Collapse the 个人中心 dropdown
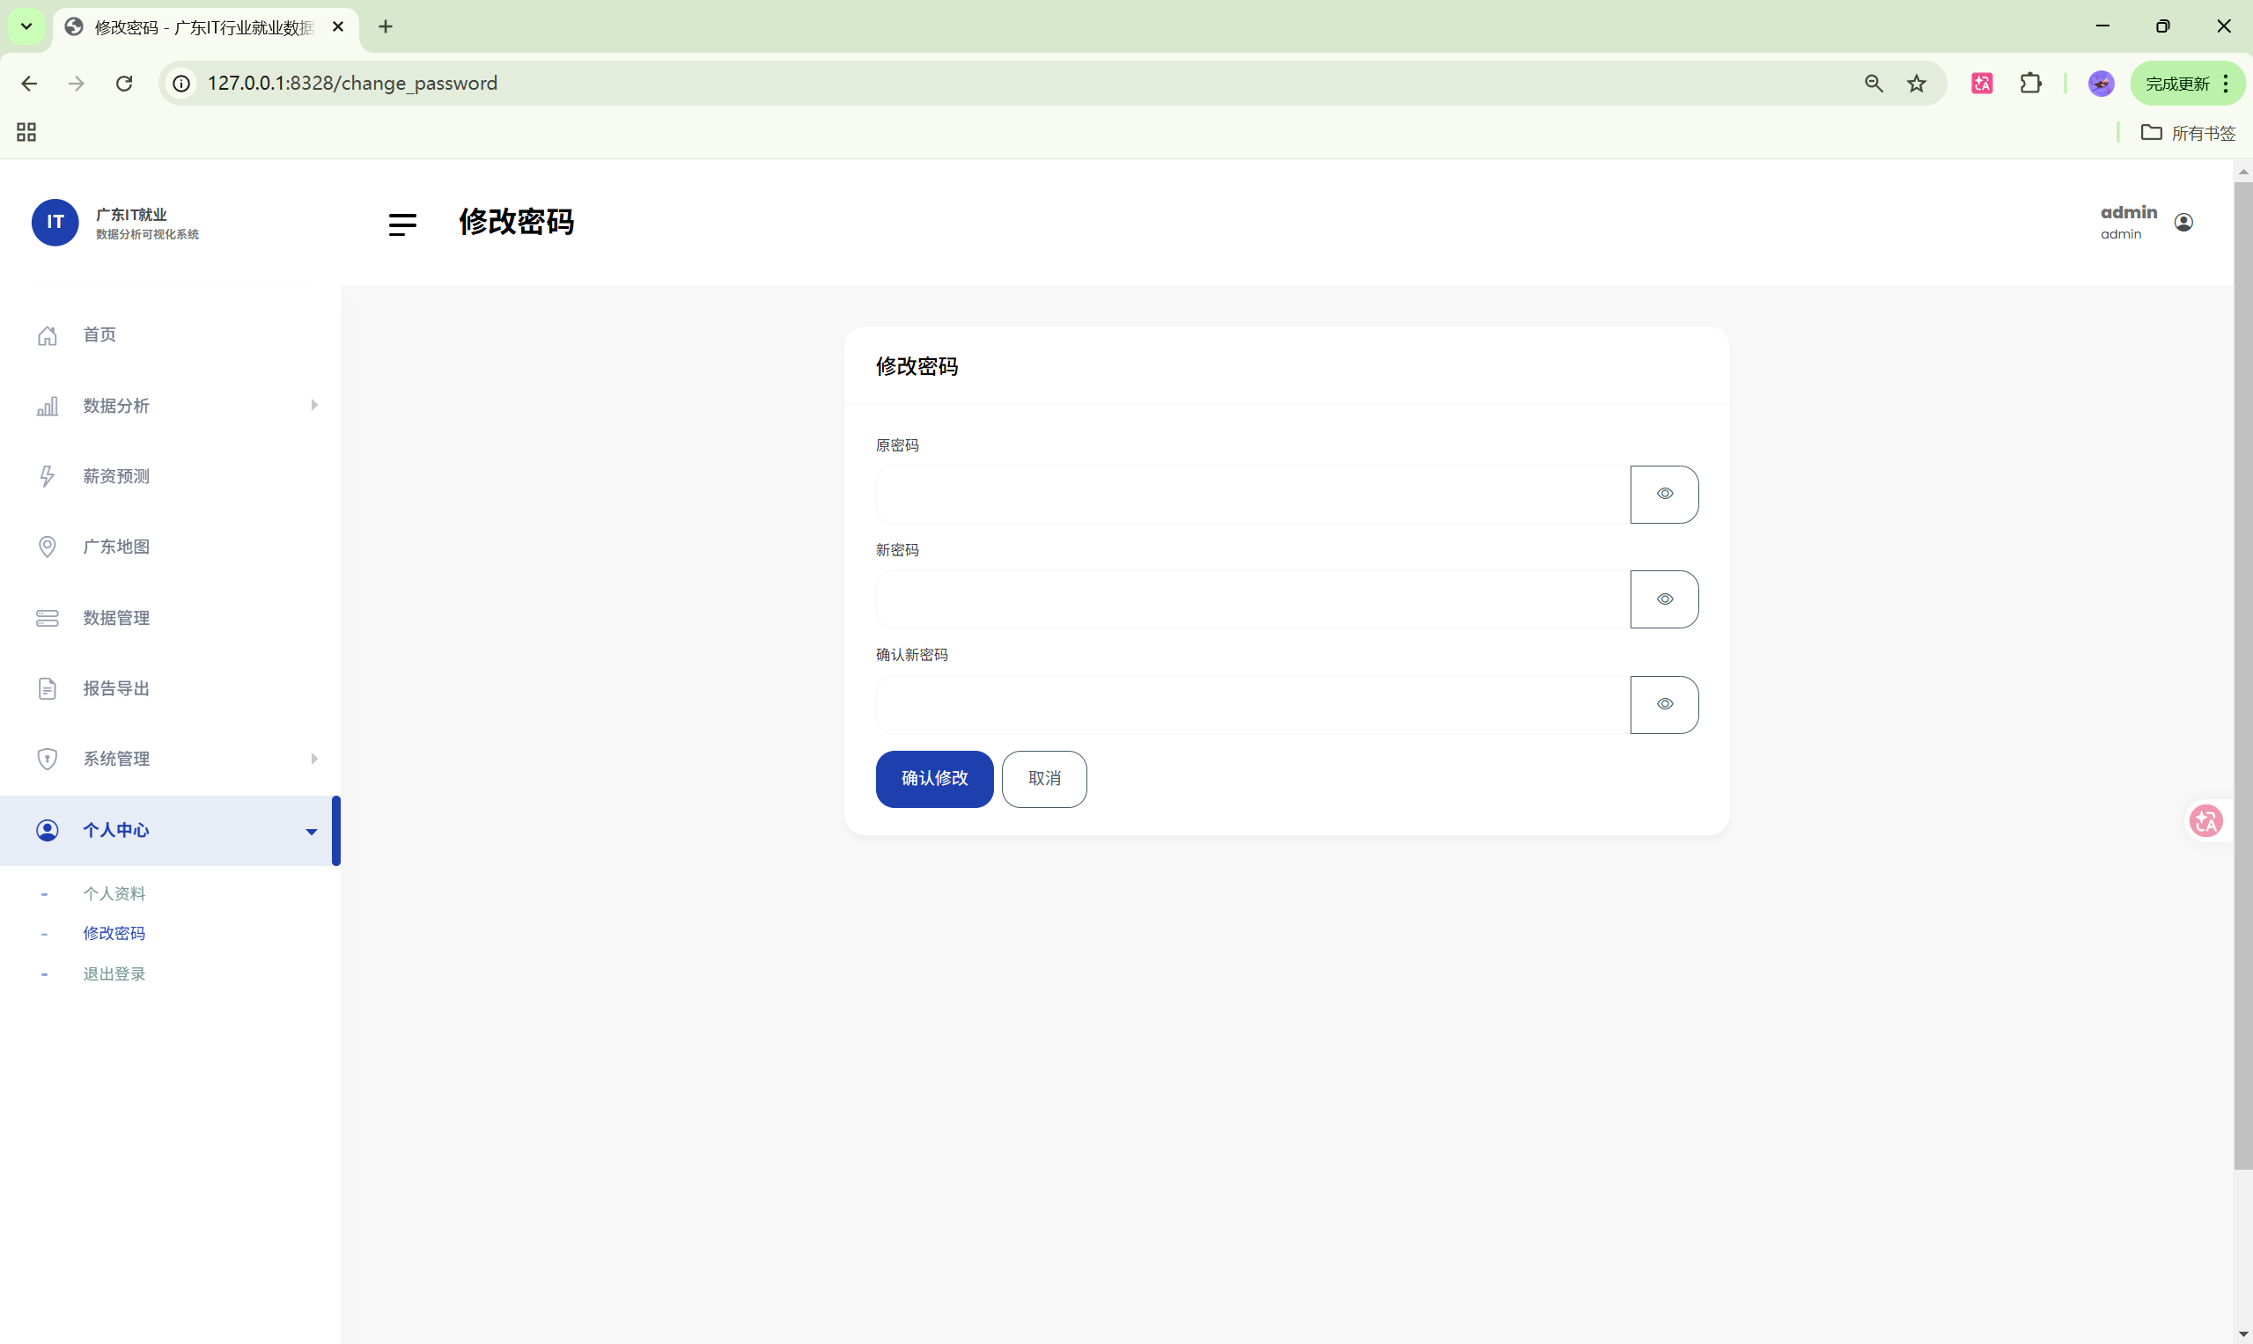This screenshot has width=2253, height=1344. pyautogui.click(x=311, y=831)
